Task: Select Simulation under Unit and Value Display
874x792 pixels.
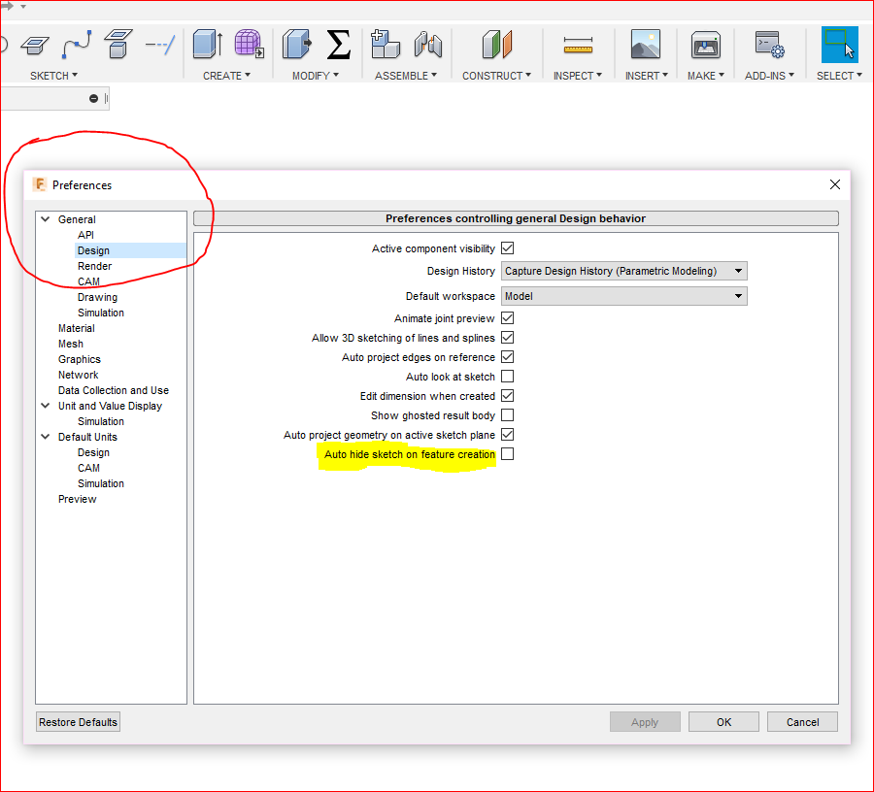Action: [101, 421]
